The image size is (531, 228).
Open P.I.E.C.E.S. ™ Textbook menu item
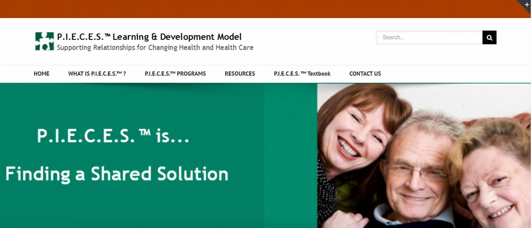pyautogui.click(x=302, y=73)
